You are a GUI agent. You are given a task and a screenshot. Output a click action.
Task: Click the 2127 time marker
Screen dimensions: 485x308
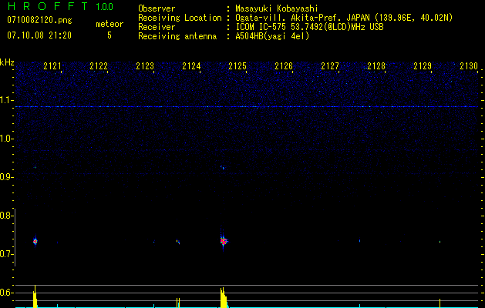(x=330, y=66)
